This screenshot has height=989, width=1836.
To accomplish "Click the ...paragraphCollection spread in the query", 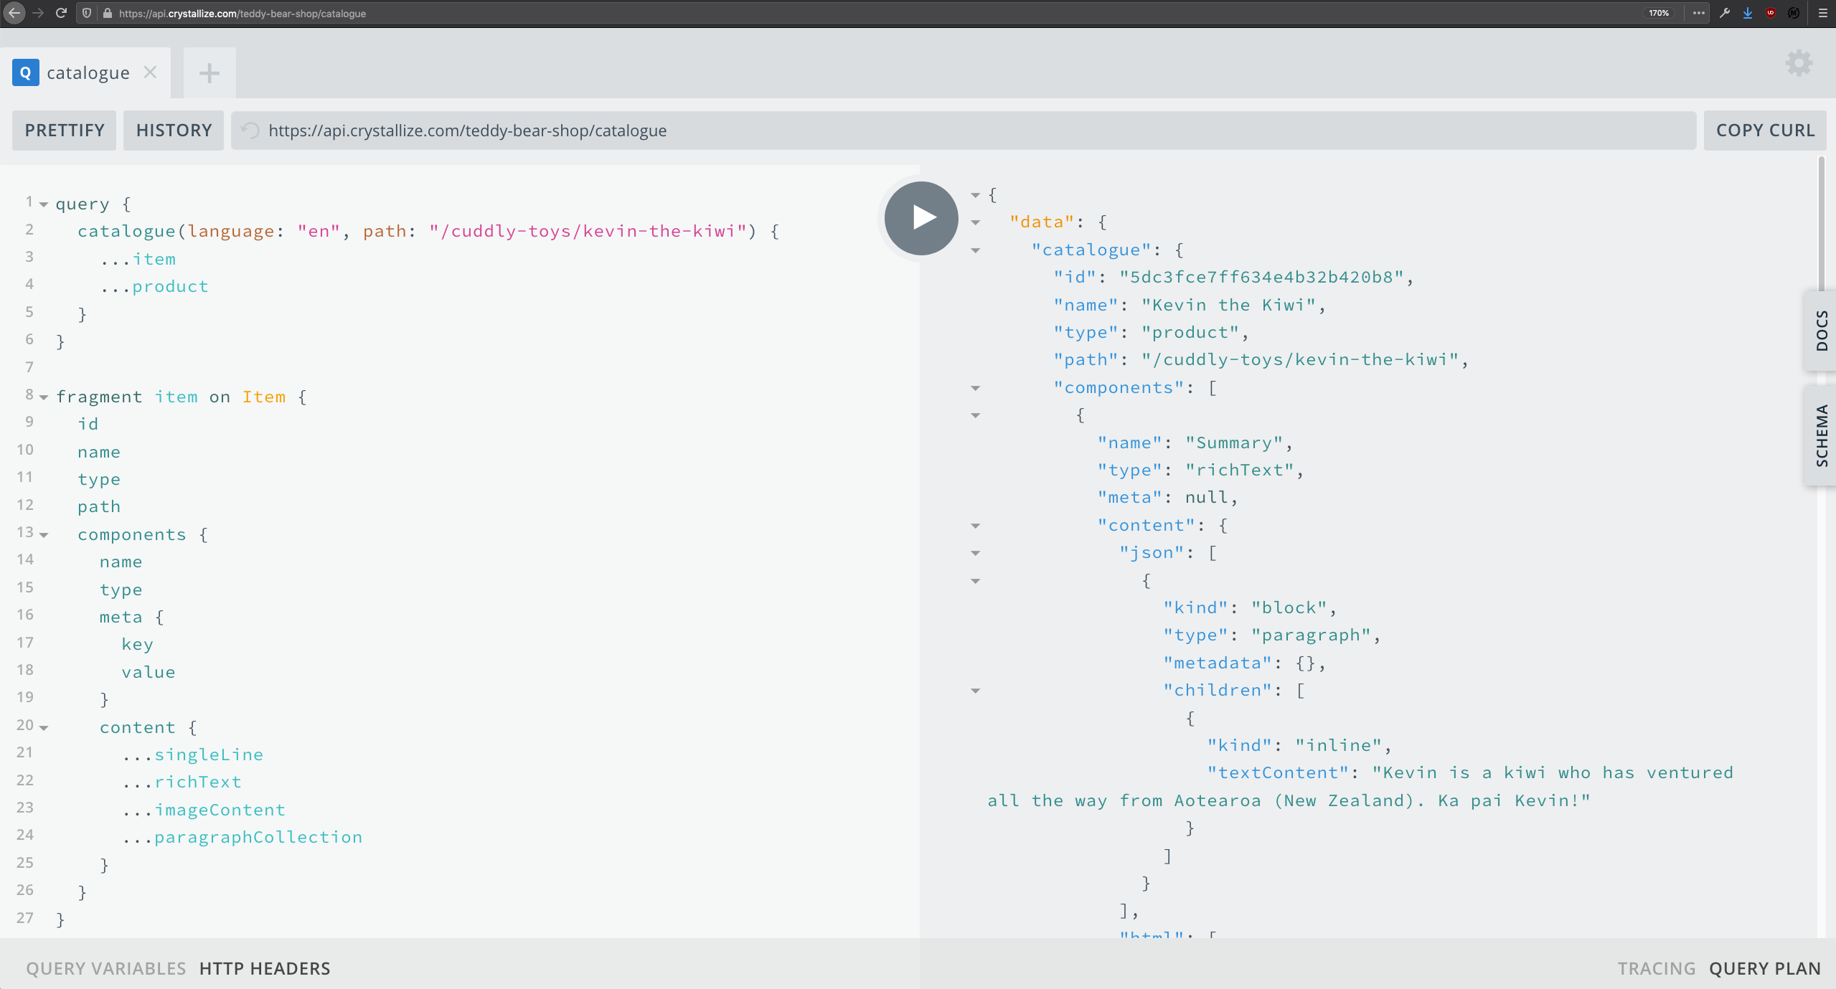I will [243, 837].
